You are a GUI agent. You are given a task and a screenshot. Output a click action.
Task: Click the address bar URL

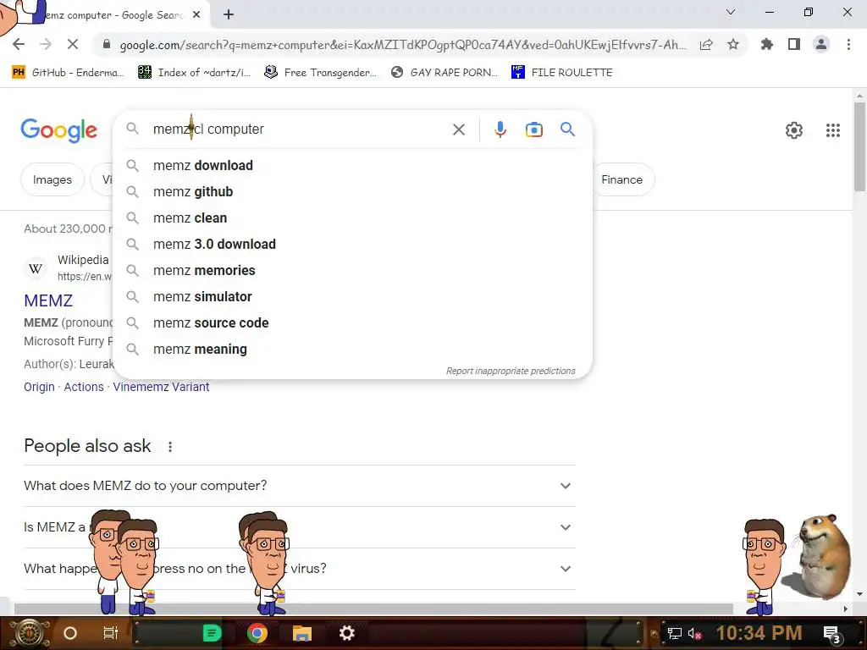click(x=402, y=45)
